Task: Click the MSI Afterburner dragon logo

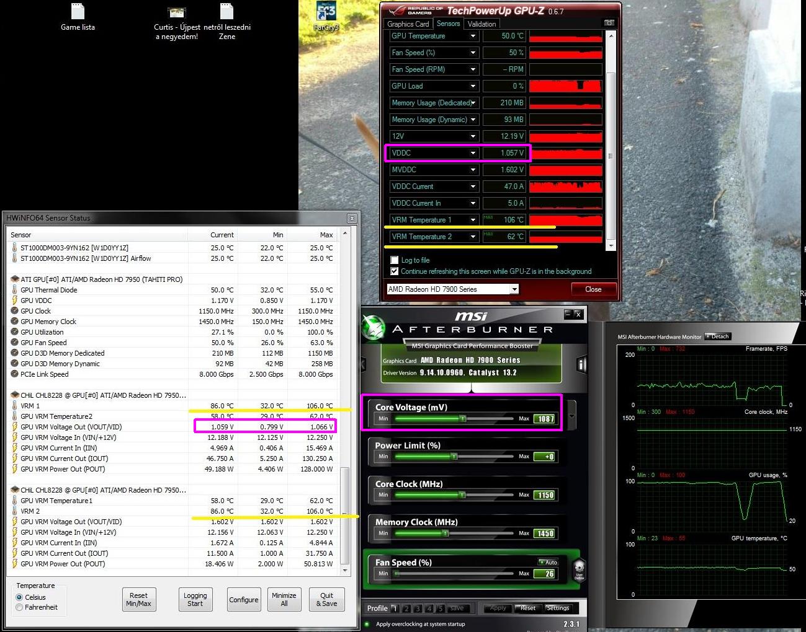Action: 374,328
